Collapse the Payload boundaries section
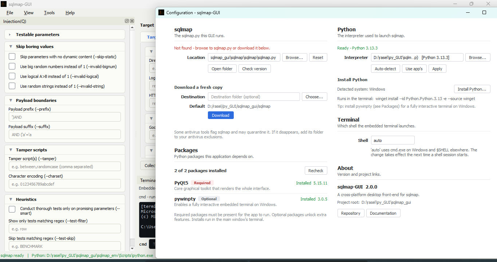The image size is (497, 262). [10, 100]
